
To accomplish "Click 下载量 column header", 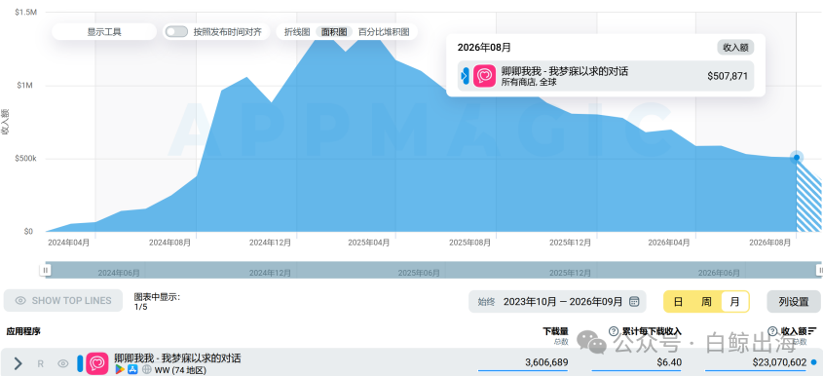I will 555,331.
